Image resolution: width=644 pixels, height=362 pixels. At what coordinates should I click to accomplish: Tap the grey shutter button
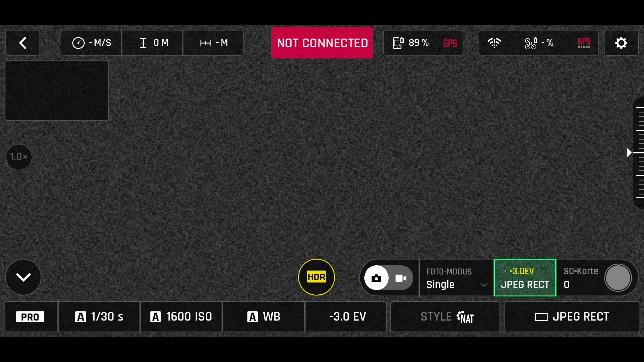(x=618, y=278)
